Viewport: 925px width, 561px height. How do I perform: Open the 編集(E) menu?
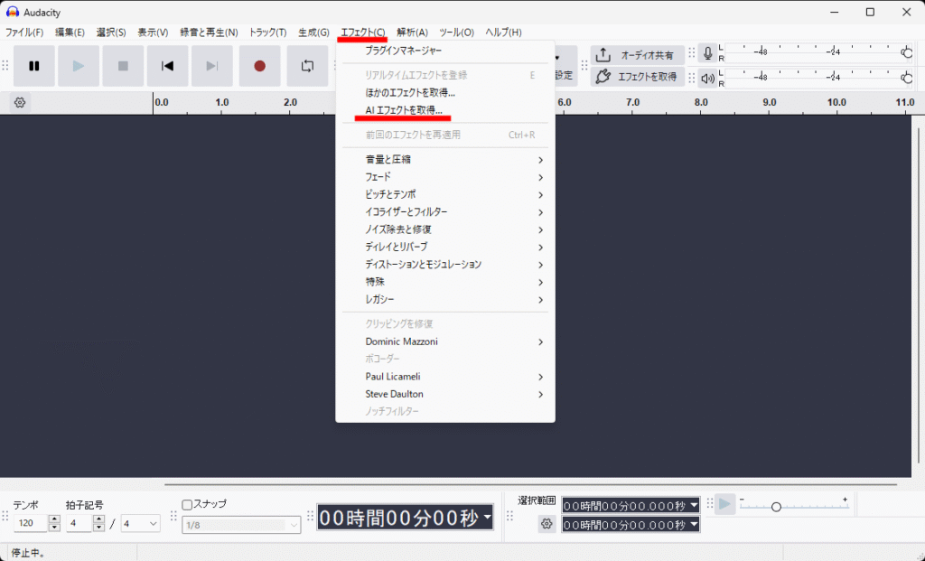70,33
